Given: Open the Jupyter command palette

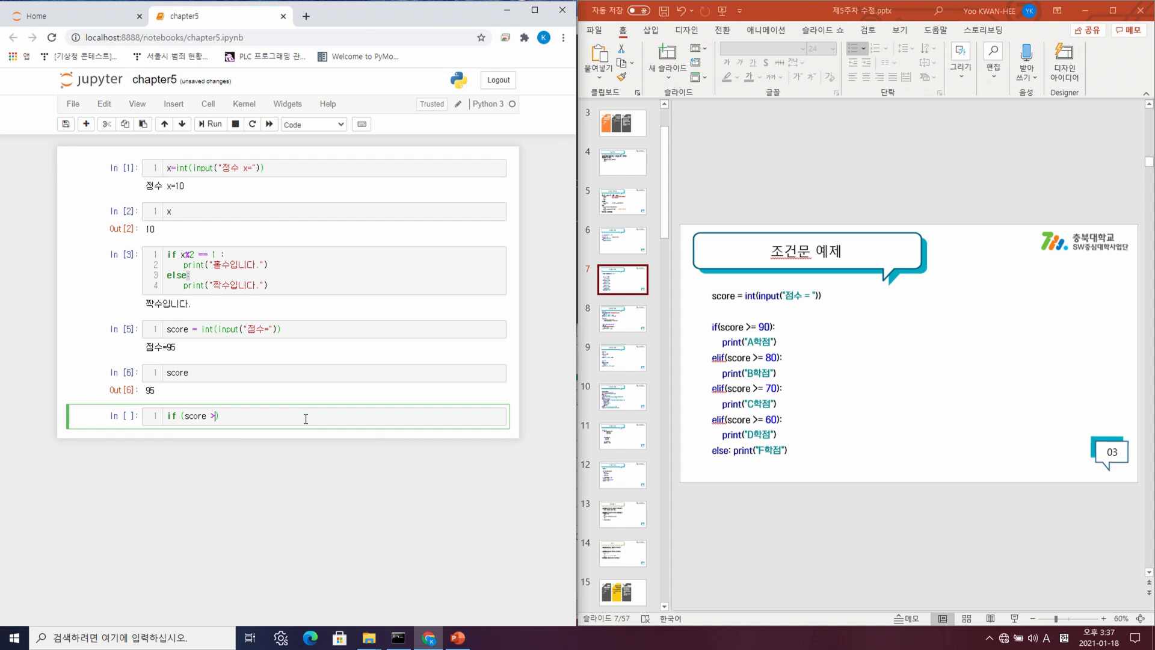Looking at the screenshot, I should coord(362,124).
